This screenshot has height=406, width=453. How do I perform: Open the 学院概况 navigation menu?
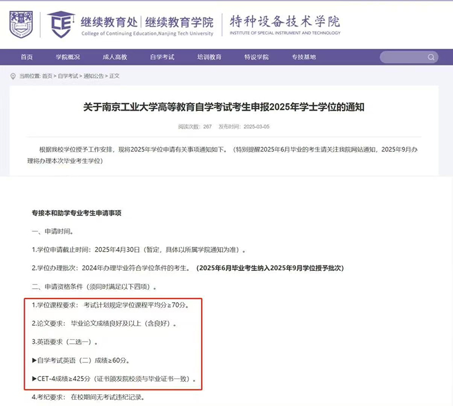click(x=67, y=57)
